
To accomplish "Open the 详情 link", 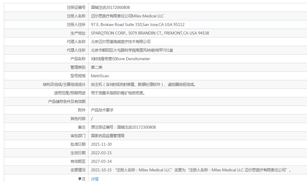I will pos(95,179).
